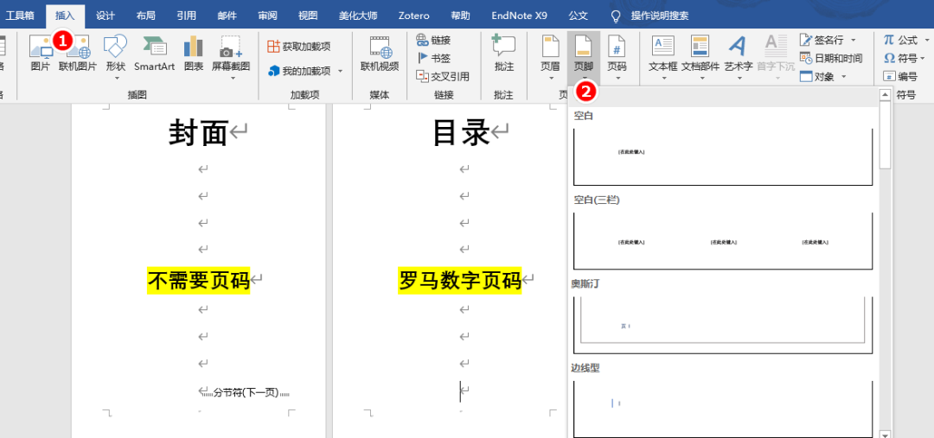Expand the 我的加载项 dropdown arrow
The width and height of the screenshot is (934, 438).
tap(340, 71)
